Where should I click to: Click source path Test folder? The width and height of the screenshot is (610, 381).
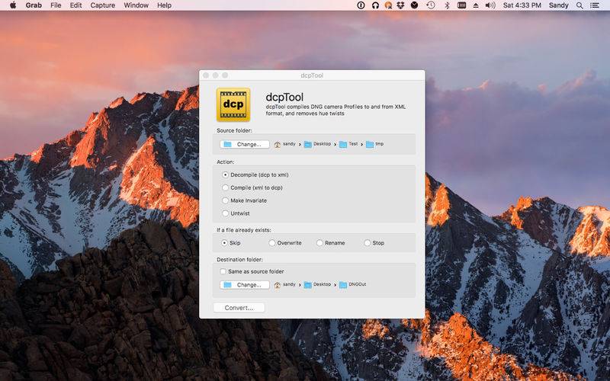348,144
